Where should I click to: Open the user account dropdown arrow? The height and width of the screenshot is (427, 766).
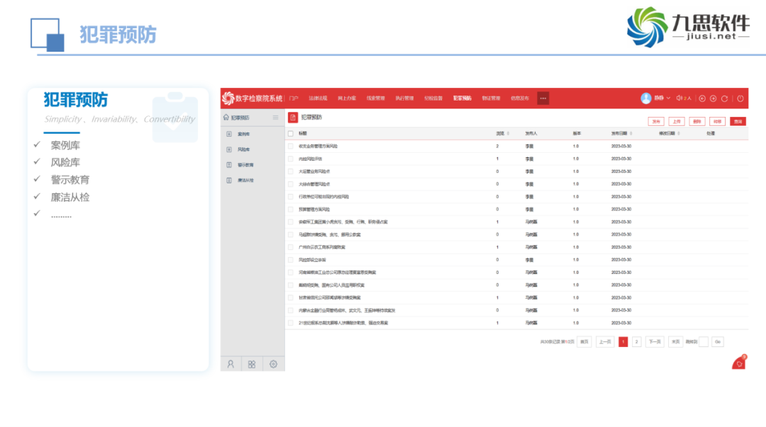pyautogui.click(x=668, y=98)
